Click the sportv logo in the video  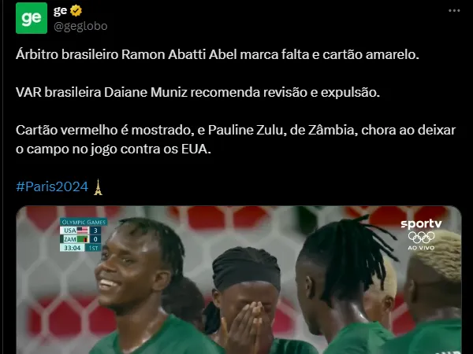point(421,224)
